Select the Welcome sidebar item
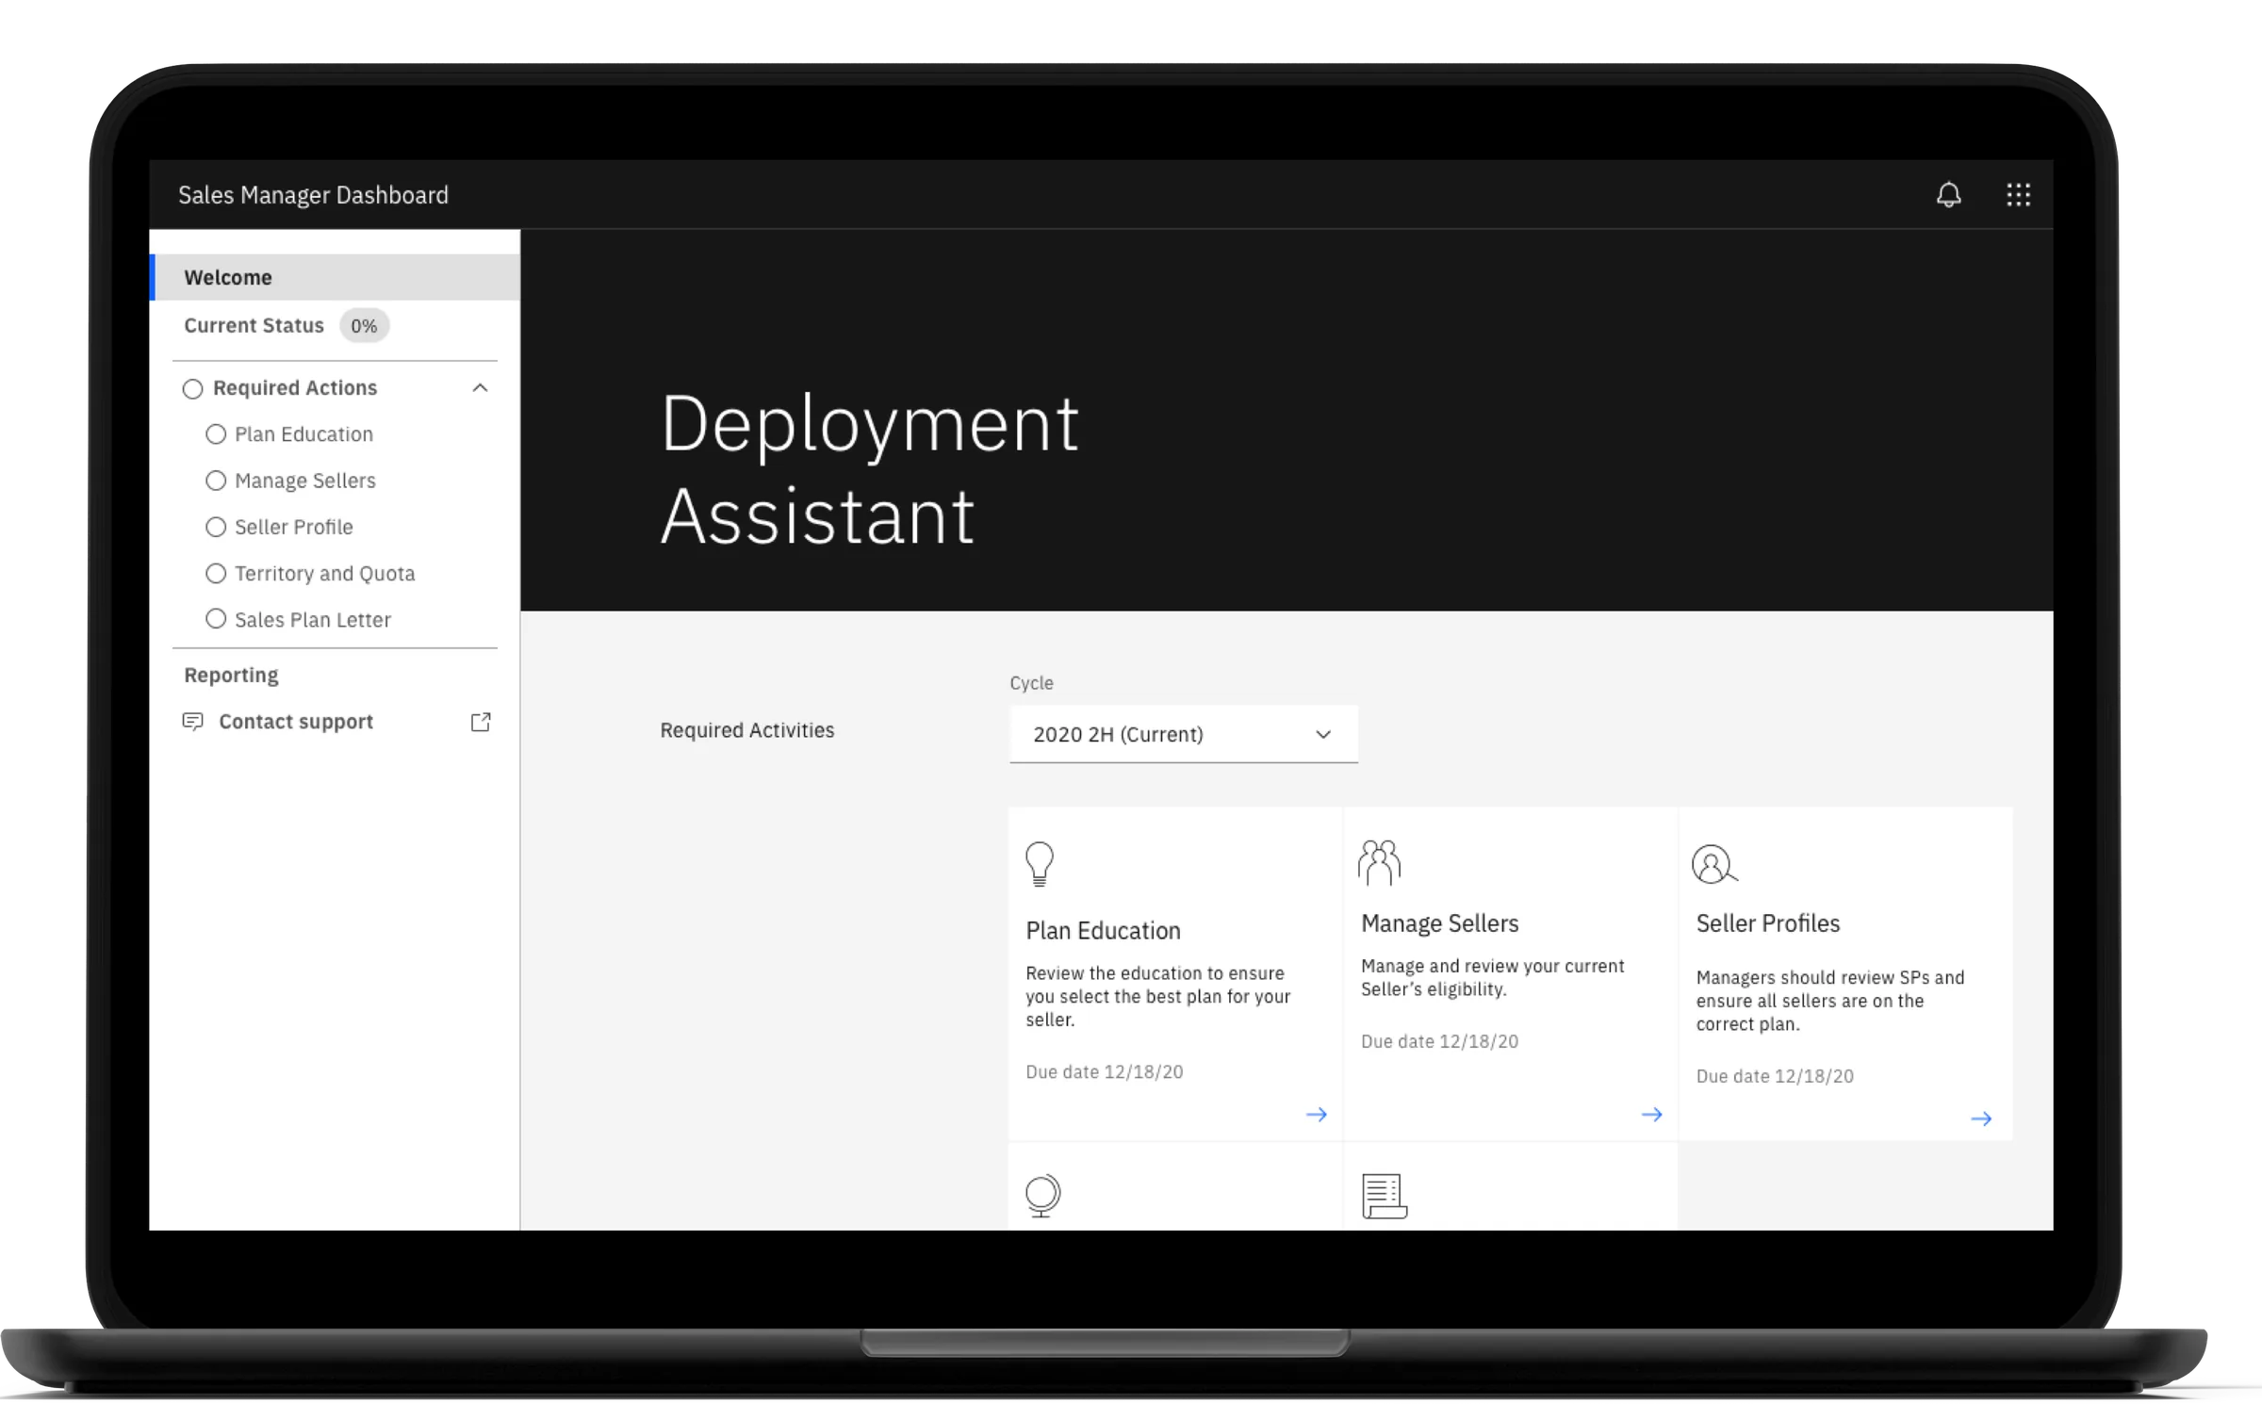Screen dimensions: 2262x1404 [228, 277]
